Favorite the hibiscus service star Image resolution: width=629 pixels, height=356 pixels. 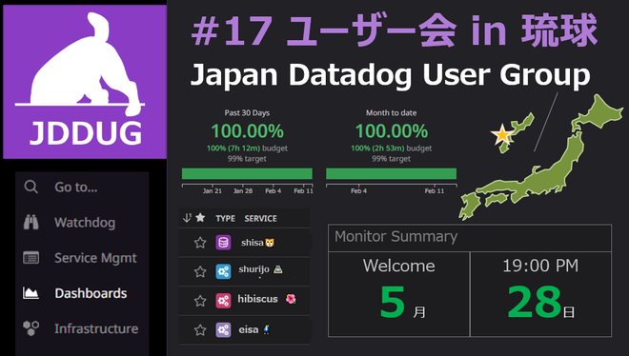pyautogui.click(x=200, y=301)
